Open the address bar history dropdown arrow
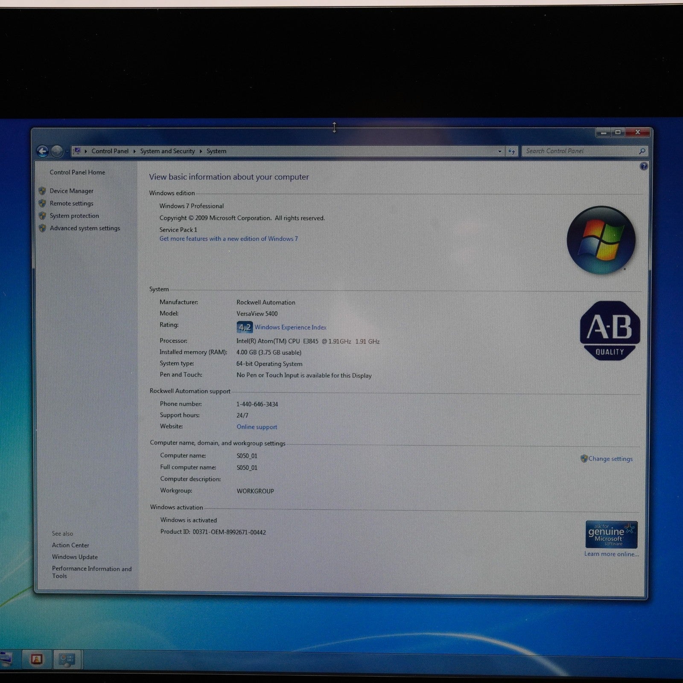 point(500,152)
